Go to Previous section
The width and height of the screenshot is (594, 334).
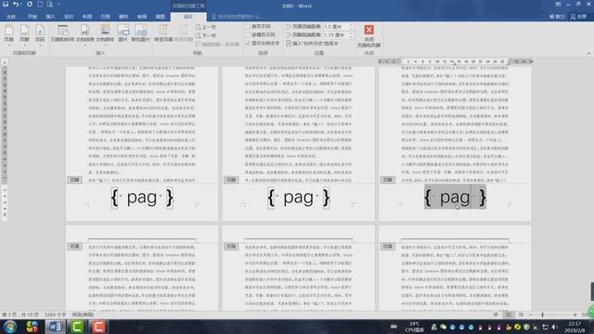(x=206, y=27)
